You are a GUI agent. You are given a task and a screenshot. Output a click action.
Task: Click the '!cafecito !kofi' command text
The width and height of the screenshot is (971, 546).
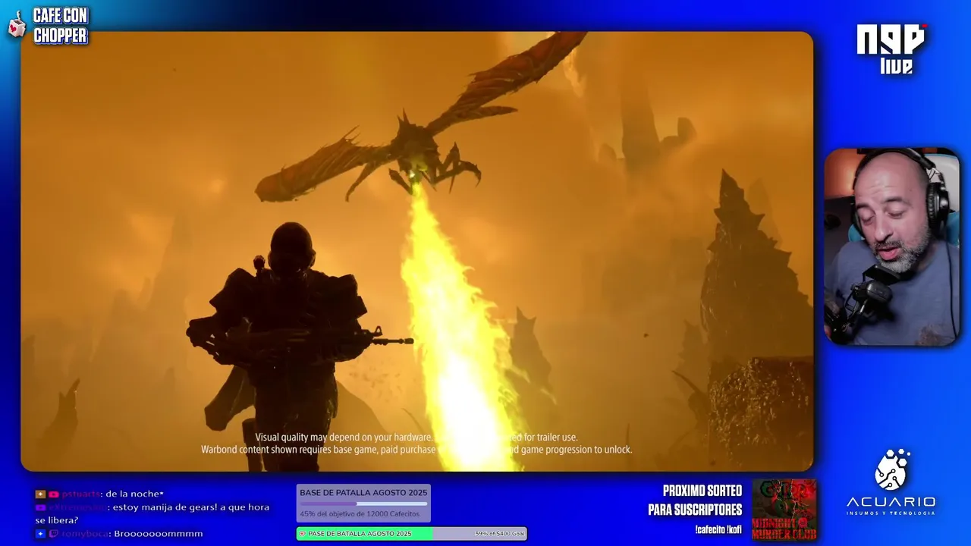718,530
